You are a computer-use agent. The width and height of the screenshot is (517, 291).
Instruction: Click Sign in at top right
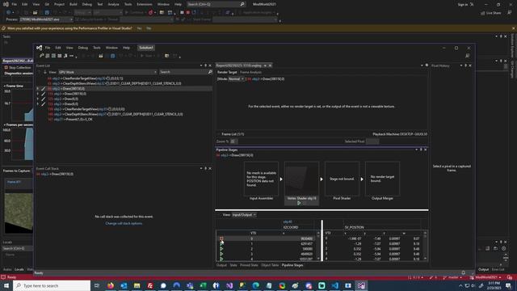463,4
